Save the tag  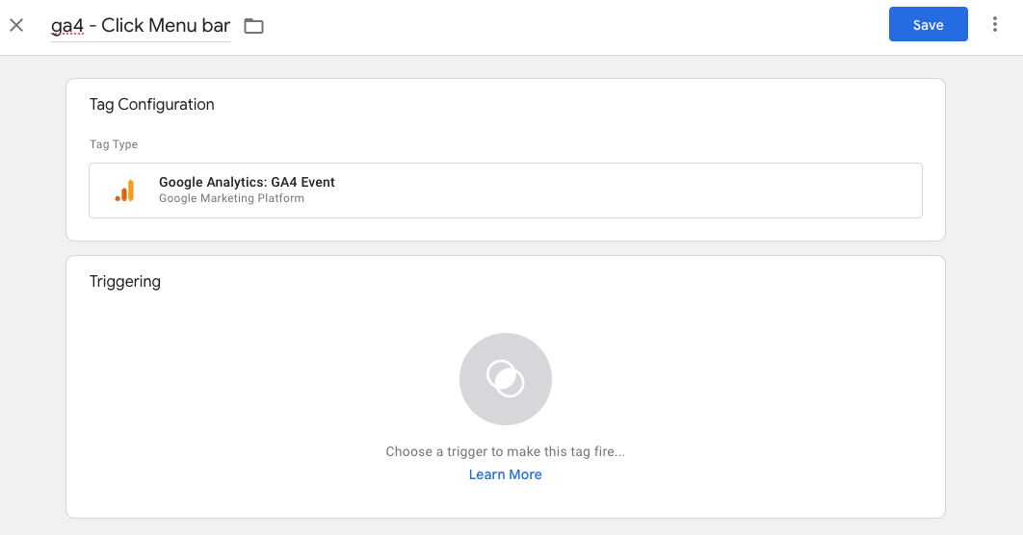pos(928,25)
